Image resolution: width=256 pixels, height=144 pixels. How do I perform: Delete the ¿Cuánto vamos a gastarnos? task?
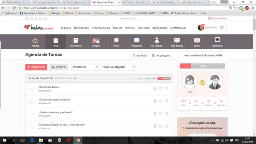click(167, 114)
